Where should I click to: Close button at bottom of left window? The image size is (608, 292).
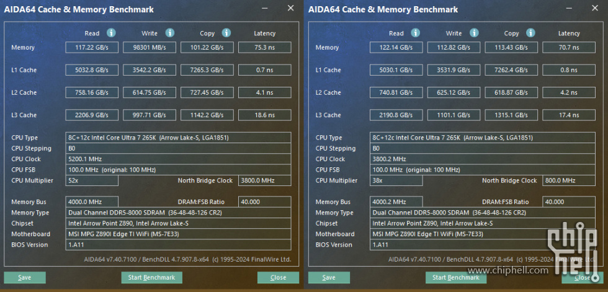tap(278, 277)
